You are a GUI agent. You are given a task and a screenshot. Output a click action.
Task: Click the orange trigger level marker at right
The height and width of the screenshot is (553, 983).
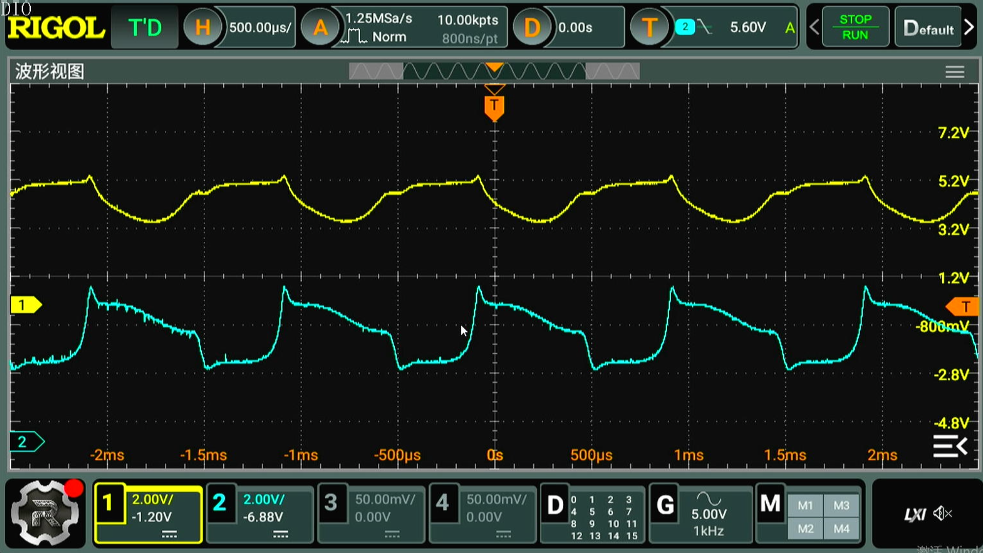(x=963, y=307)
